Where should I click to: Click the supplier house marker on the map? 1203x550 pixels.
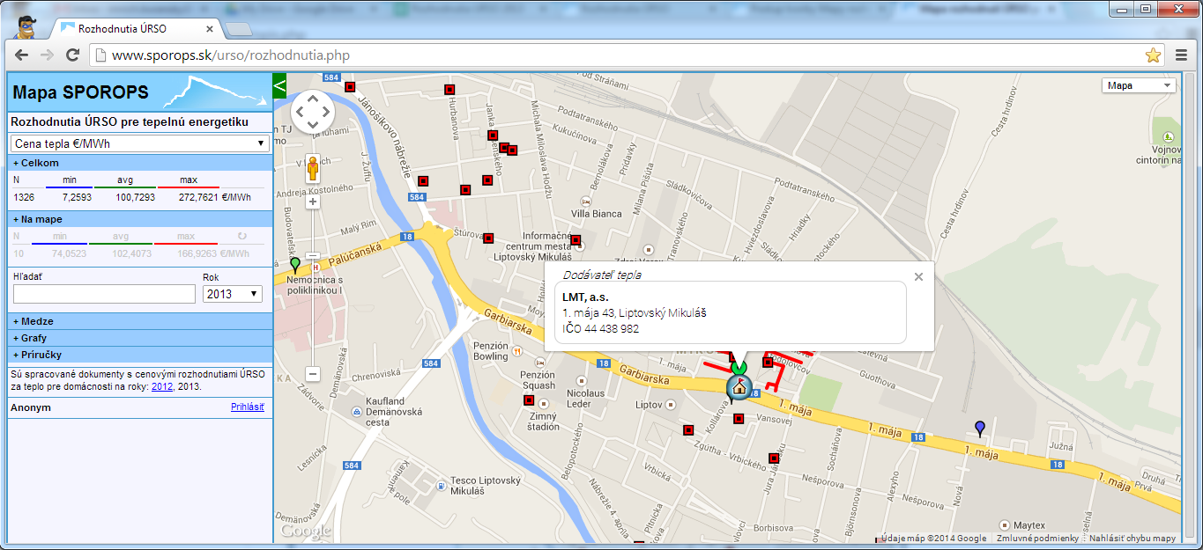(x=739, y=387)
